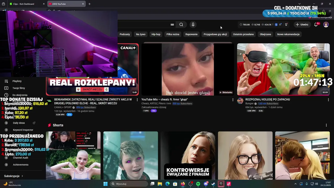Open Keyword Inspector in the sidebar
The height and width of the screenshot is (188, 334).
pyautogui.click(x=23, y=130)
